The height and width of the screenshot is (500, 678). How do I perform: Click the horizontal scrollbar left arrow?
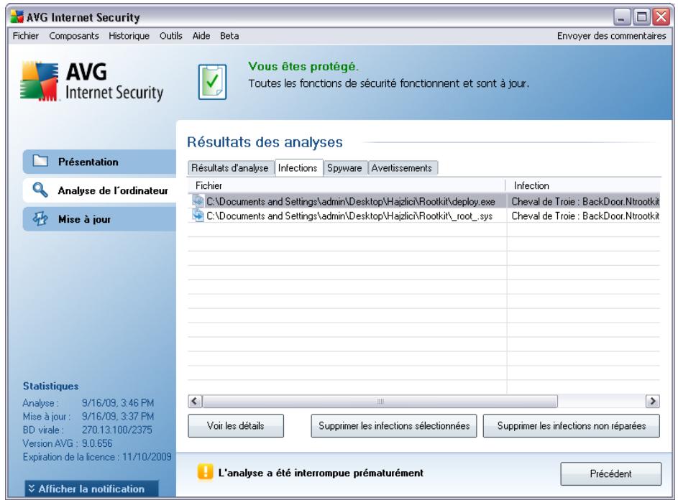(x=195, y=401)
